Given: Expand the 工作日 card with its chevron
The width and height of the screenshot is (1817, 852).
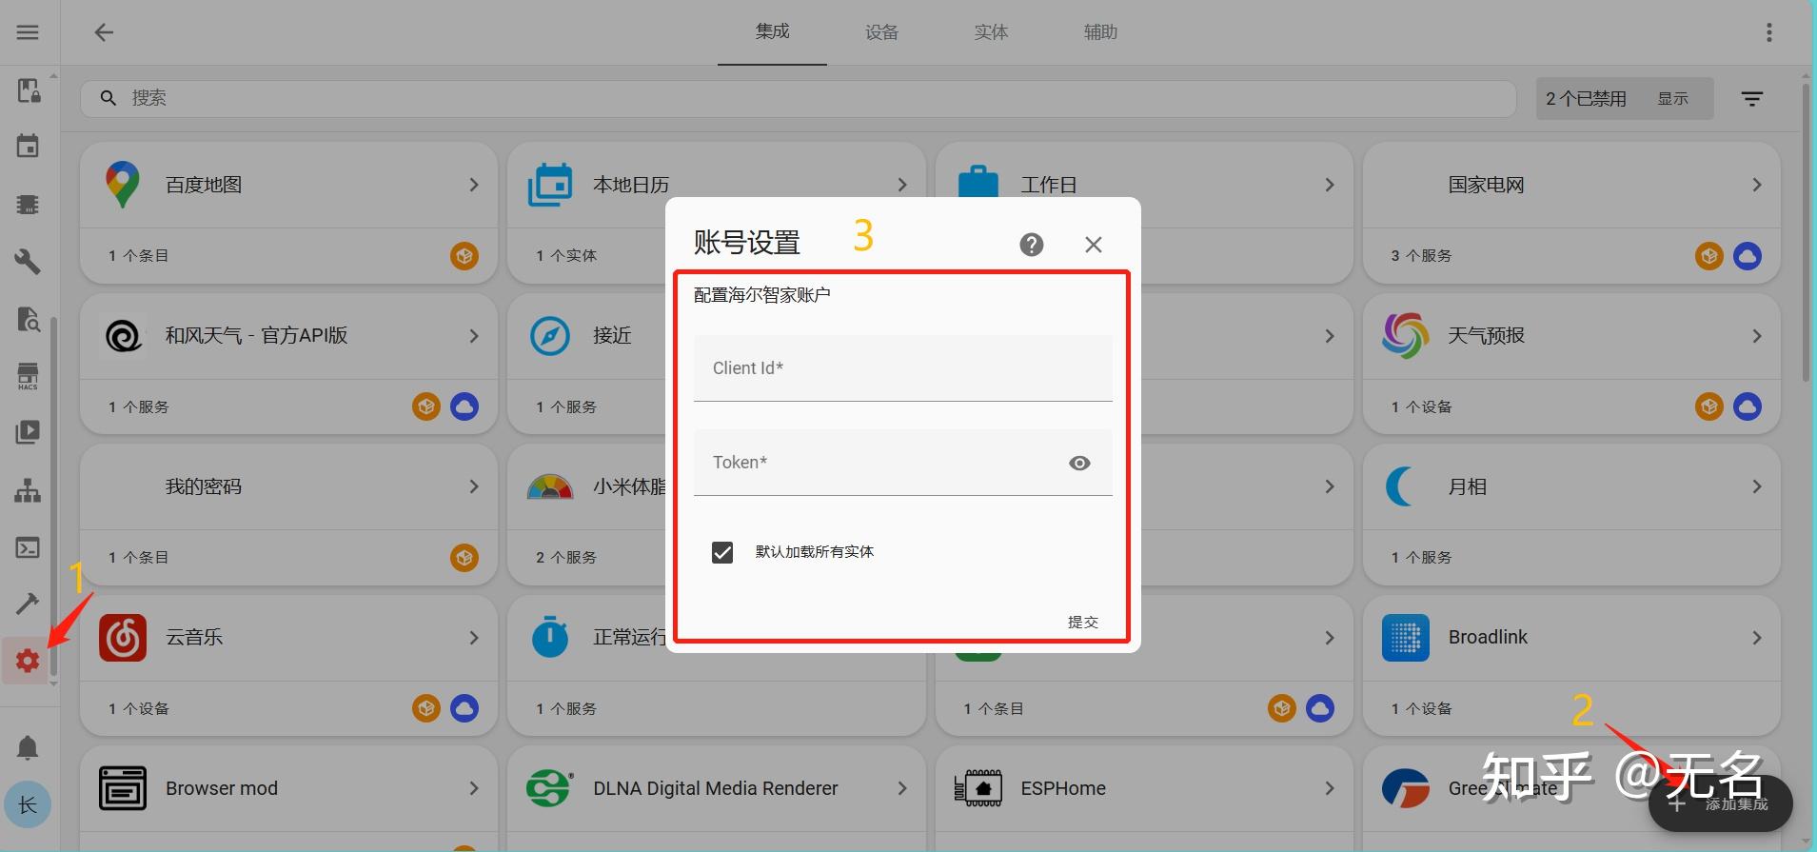Looking at the screenshot, I should [1330, 185].
